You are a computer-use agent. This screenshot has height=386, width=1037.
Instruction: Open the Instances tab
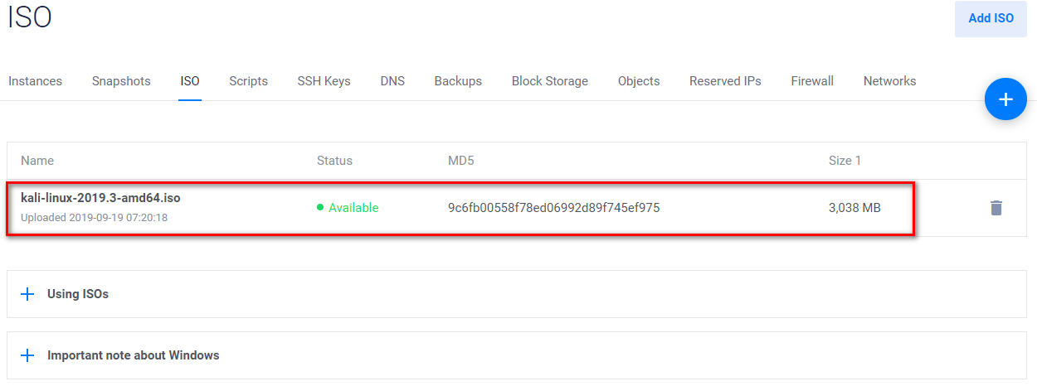(35, 81)
